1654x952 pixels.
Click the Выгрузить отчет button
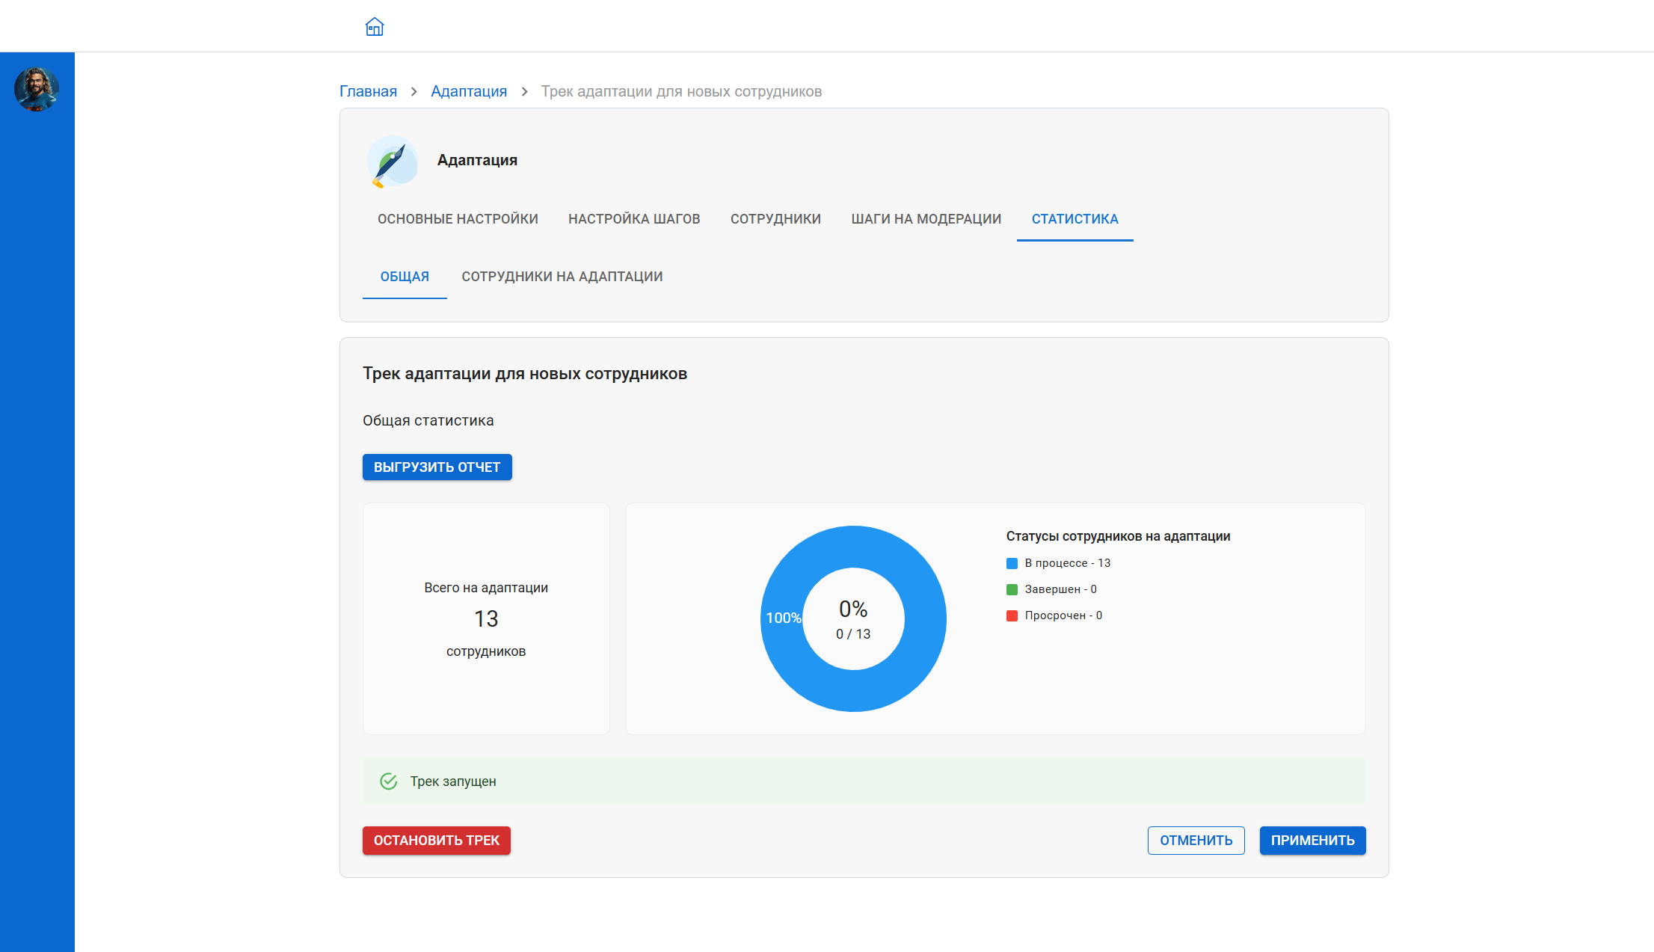[x=437, y=467]
